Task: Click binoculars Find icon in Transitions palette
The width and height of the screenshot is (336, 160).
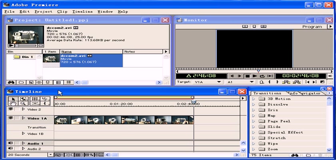Action: tap(295, 155)
